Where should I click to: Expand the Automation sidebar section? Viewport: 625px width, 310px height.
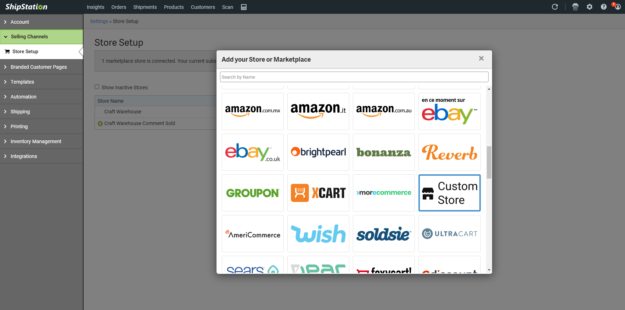[41, 97]
